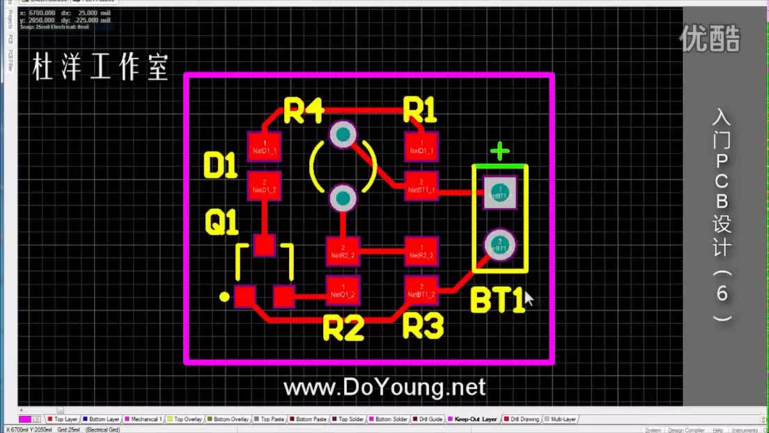This screenshot has height=433, width=769.
Task: Open the System panel button in status bar
Action: click(x=653, y=430)
